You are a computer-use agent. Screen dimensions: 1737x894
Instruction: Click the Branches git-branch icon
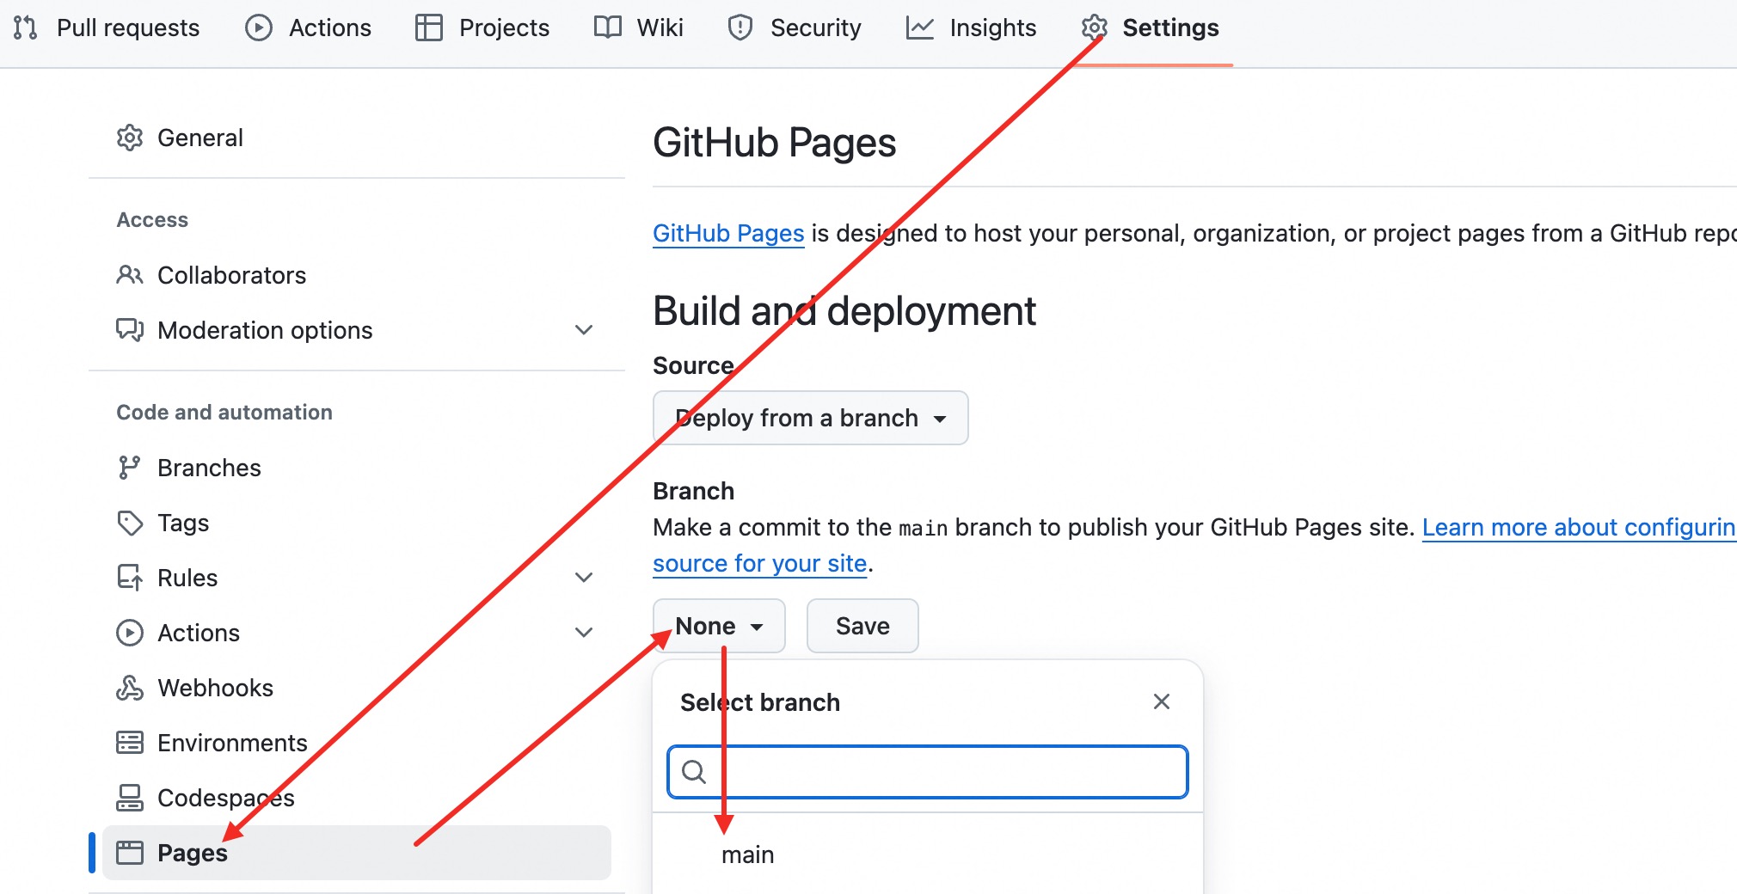tap(130, 468)
